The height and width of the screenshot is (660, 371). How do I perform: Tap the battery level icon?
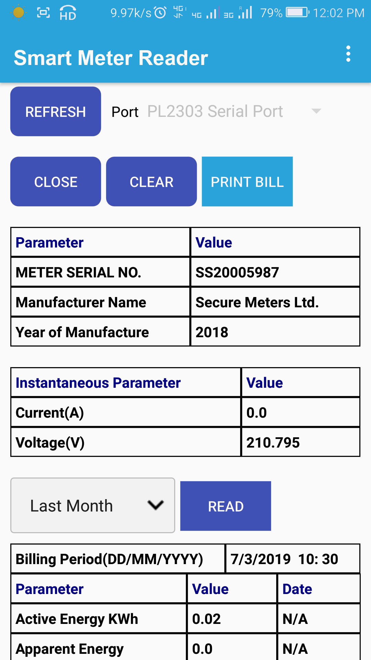tap(297, 13)
